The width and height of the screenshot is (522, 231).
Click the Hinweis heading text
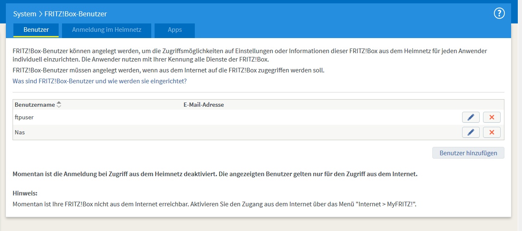pos(25,193)
